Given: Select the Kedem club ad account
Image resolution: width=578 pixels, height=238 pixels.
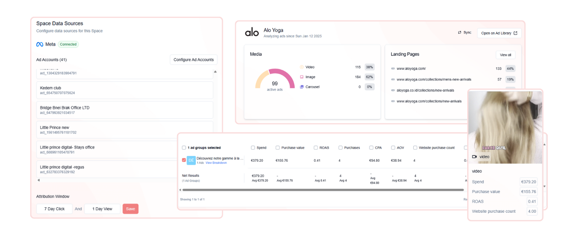Looking at the screenshot, I should click(125, 90).
